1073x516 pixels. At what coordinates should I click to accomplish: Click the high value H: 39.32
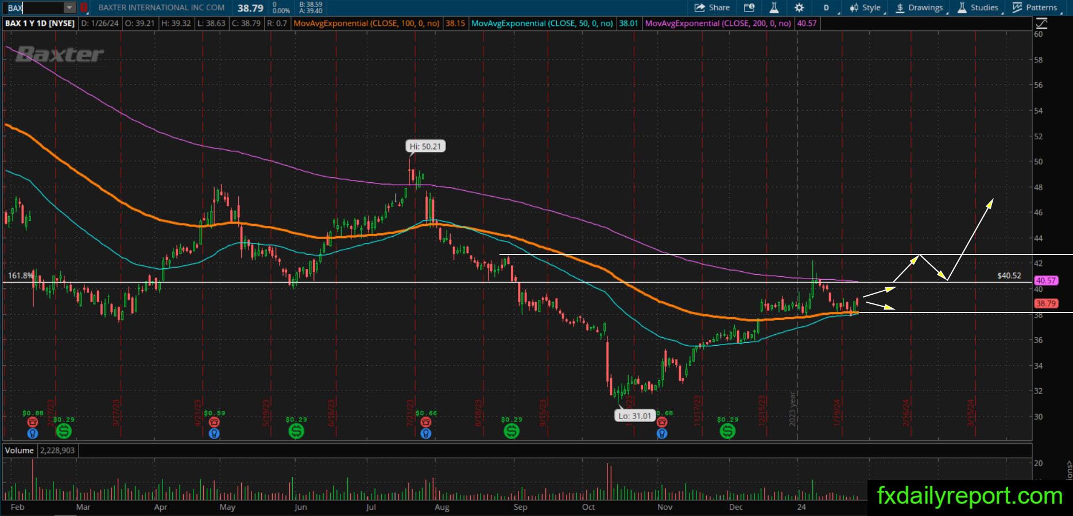176,24
